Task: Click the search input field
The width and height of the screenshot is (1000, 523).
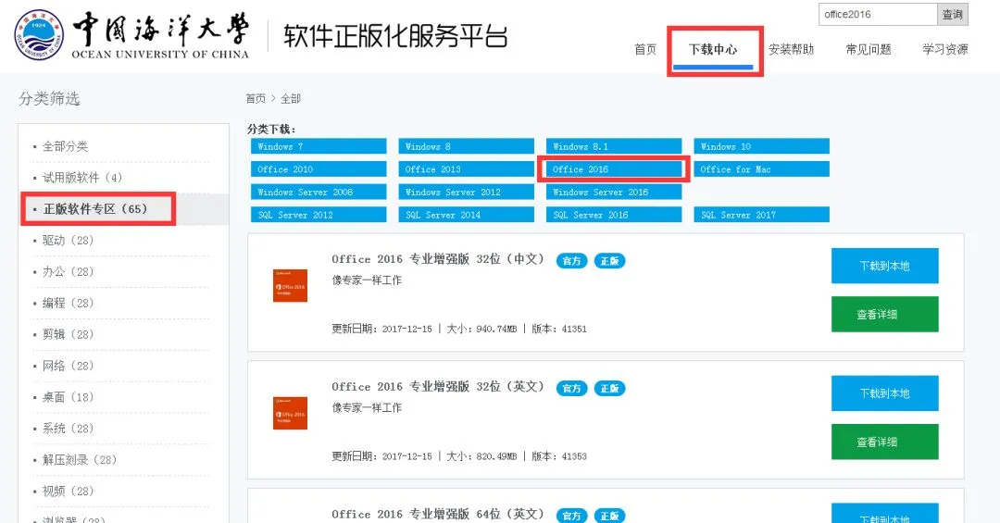Action: 878,14
